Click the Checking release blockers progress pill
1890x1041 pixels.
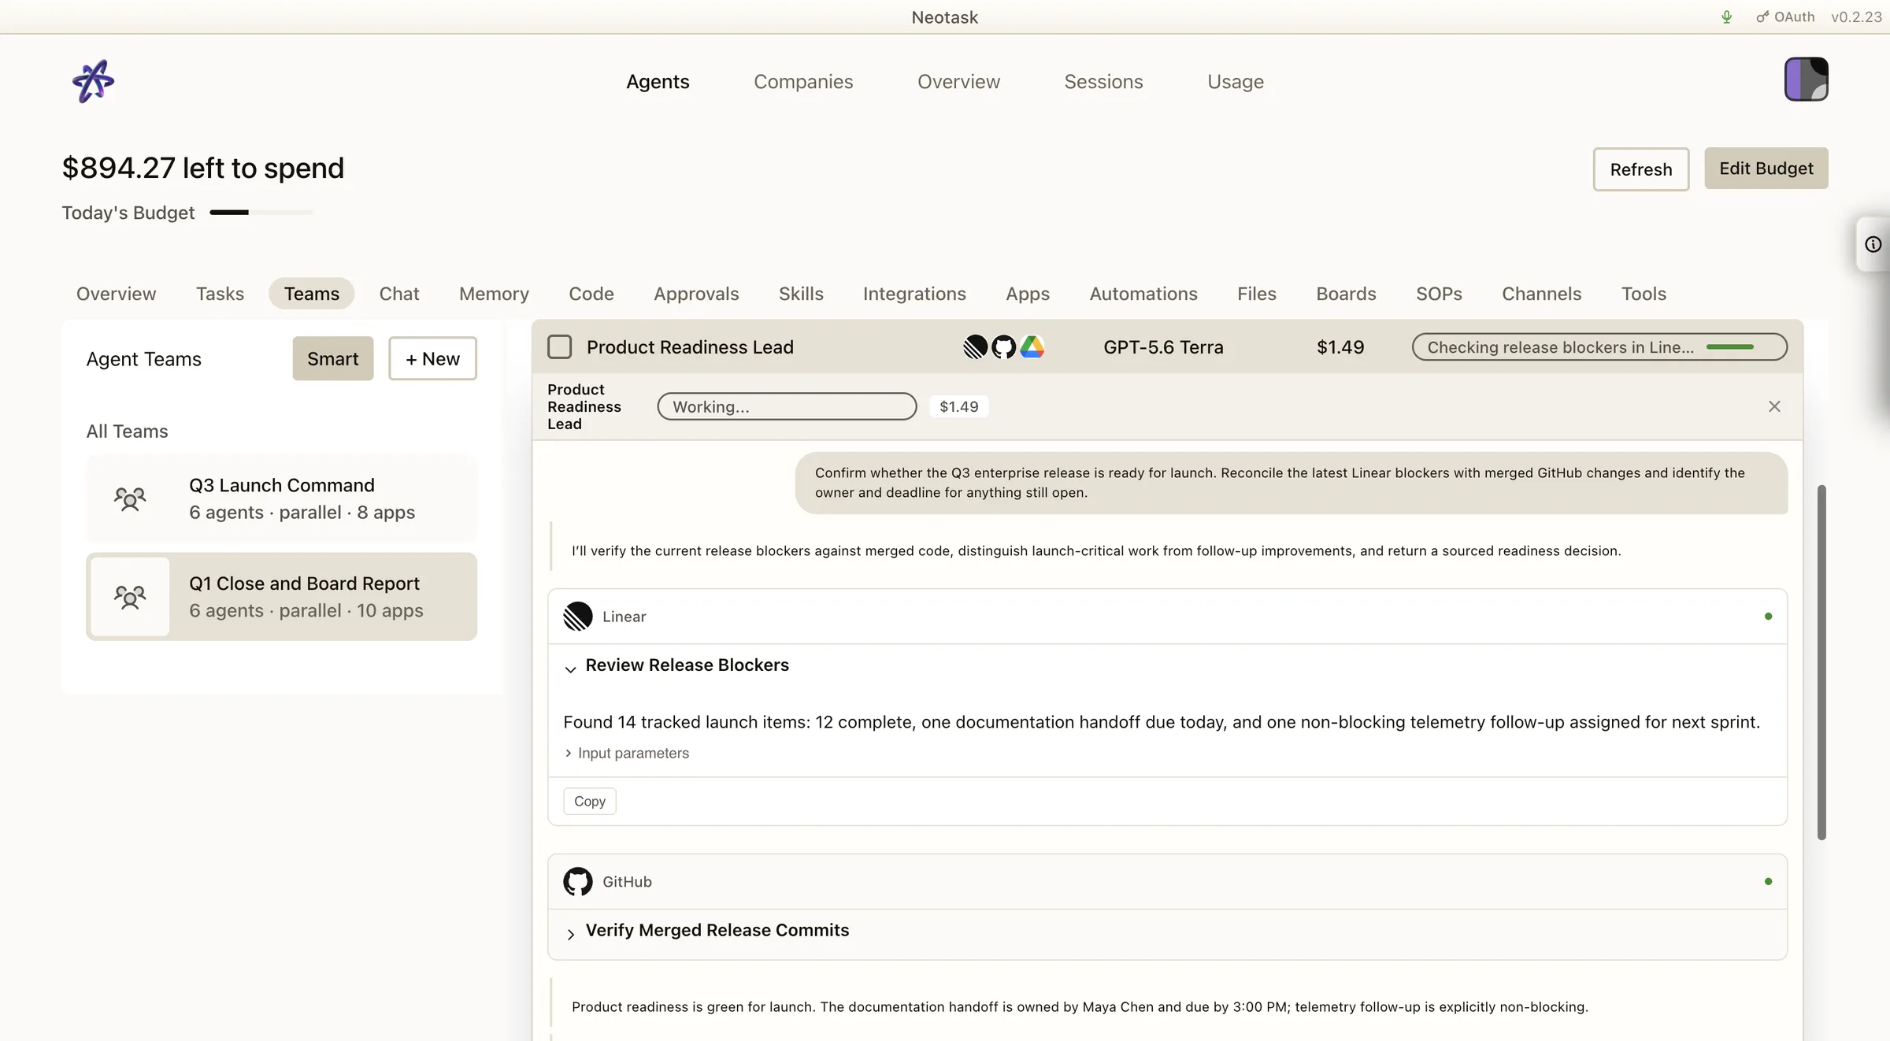tap(1599, 346)
